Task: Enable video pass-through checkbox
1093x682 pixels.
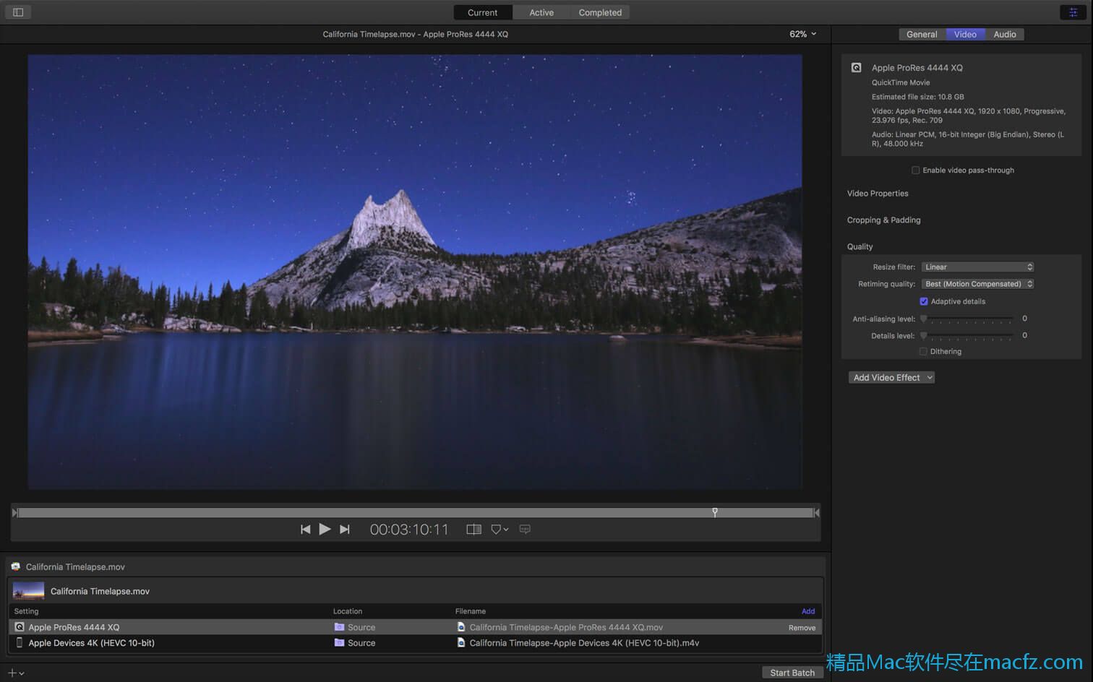Action: coord(915,170)
